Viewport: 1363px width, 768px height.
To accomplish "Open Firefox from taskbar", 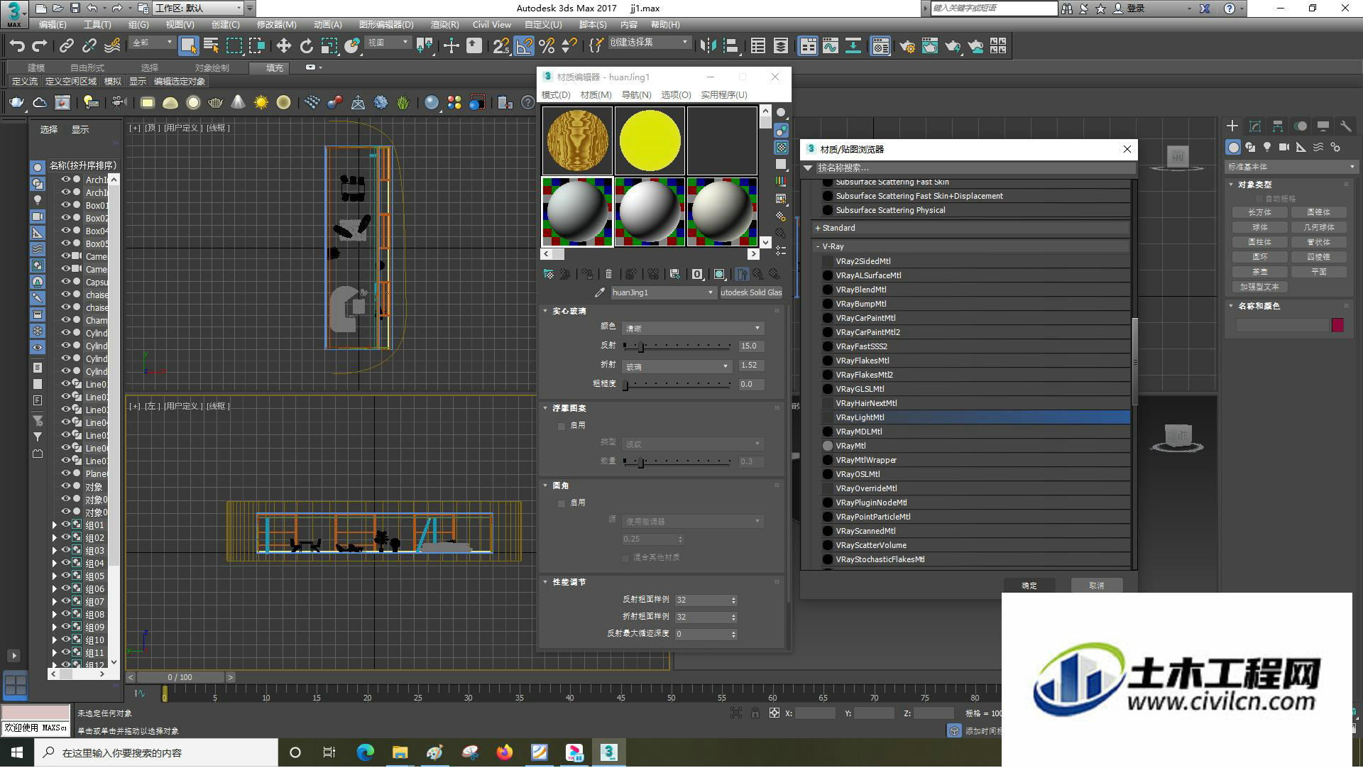I will point(505,752).
